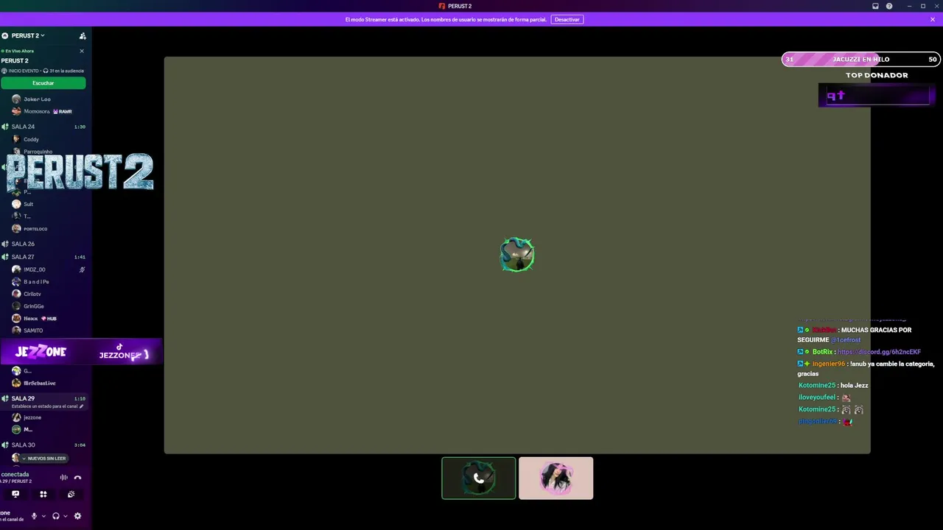Click the NUEVOS SIN LEER pill
Image resolution: width=943 pixels, height=530 pixels.
click(x=43, y=458)
